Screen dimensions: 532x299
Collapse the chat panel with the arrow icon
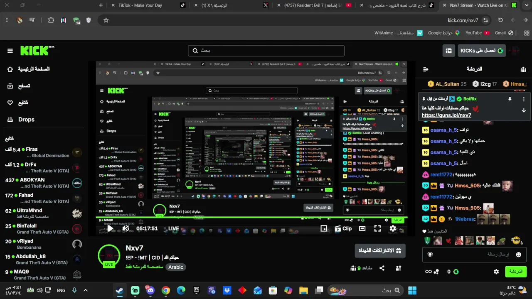[x=425, y=69]
